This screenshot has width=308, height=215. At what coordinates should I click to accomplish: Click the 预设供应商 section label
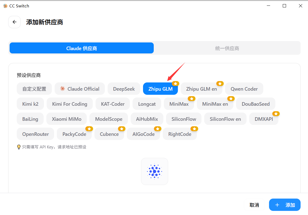point(29,75)
